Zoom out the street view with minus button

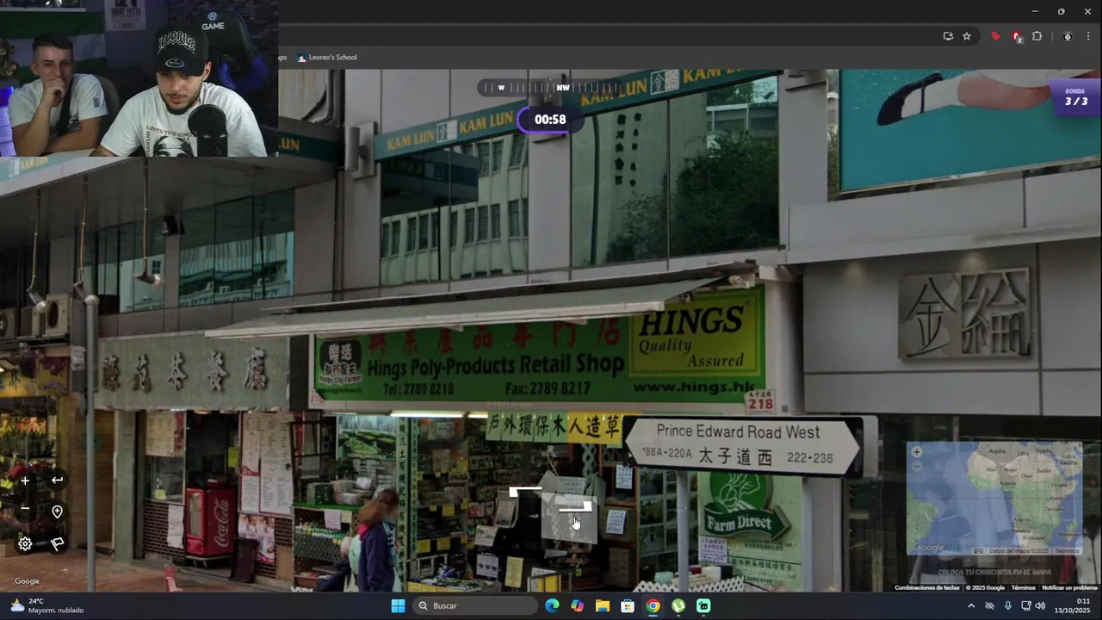[x=25, y=509]
